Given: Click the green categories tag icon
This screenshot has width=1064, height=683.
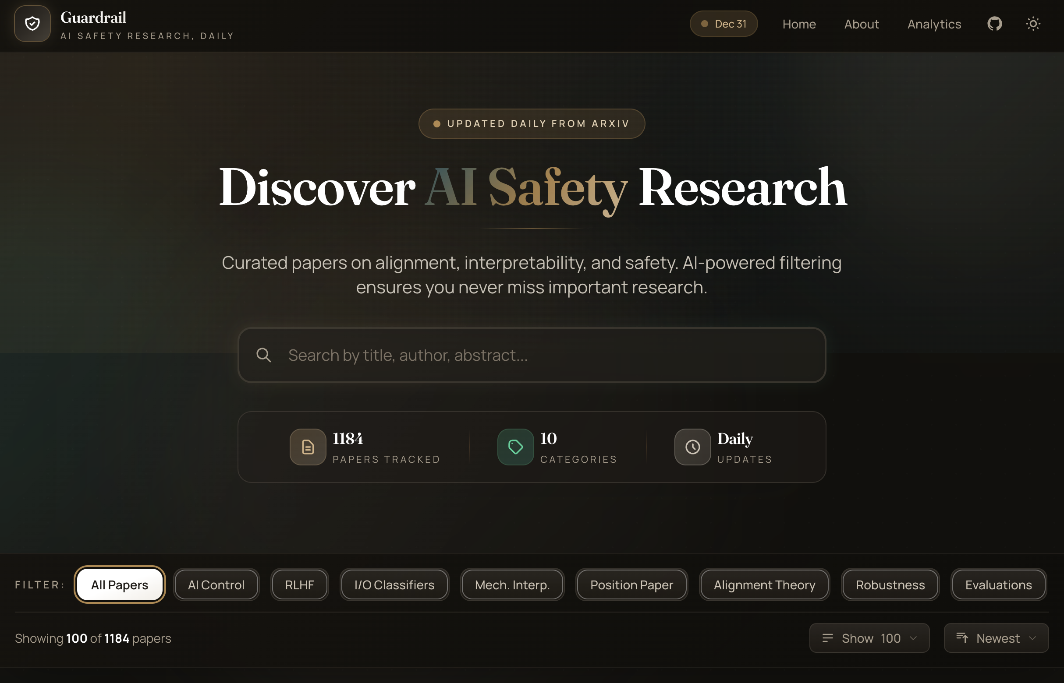Looking at the screenshot, I should [515, 447].
